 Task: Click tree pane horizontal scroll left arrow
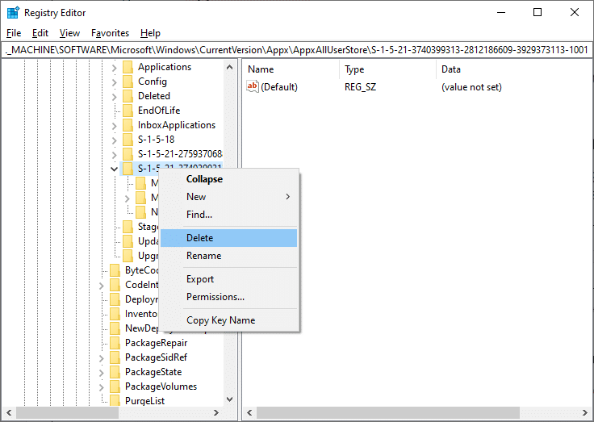pos(9,413)
